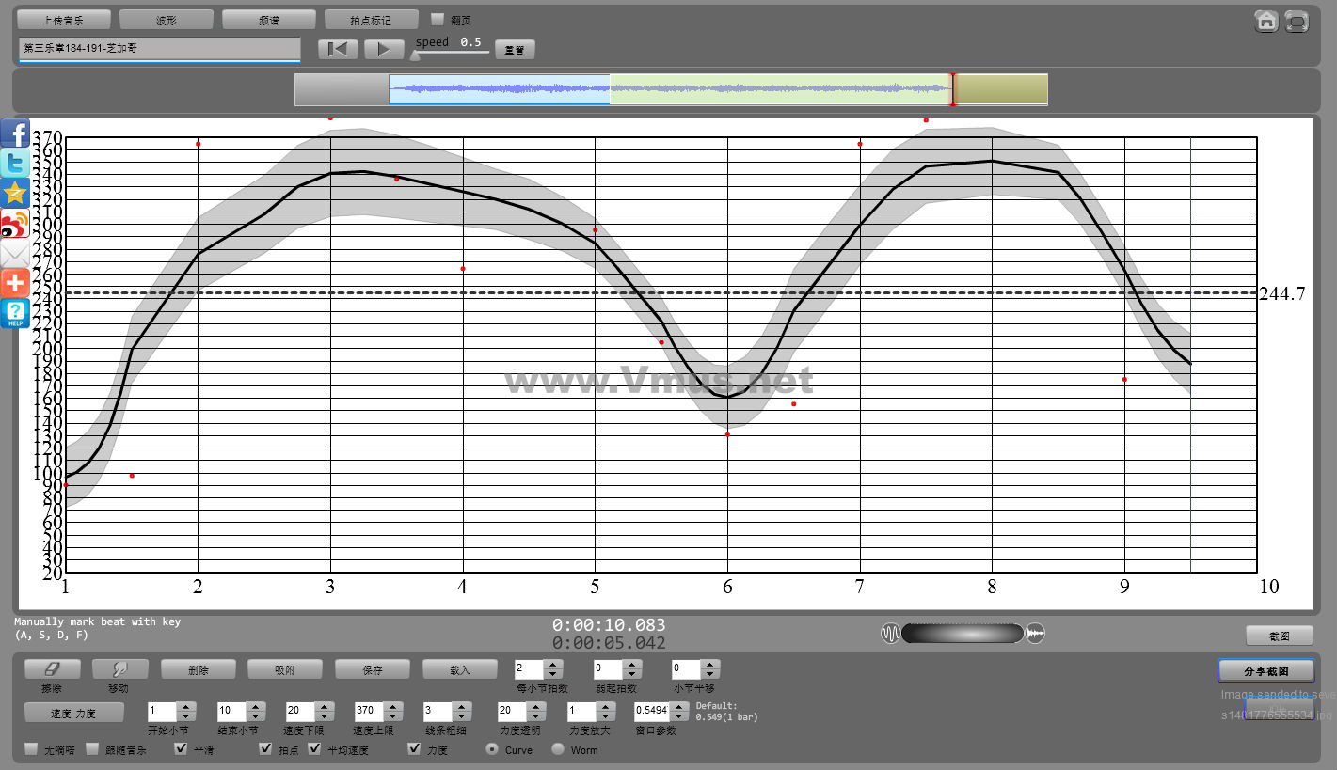Increase 速度下限 with up arrow
Viewport: 1337px width, 770px height.
(325, 707)
